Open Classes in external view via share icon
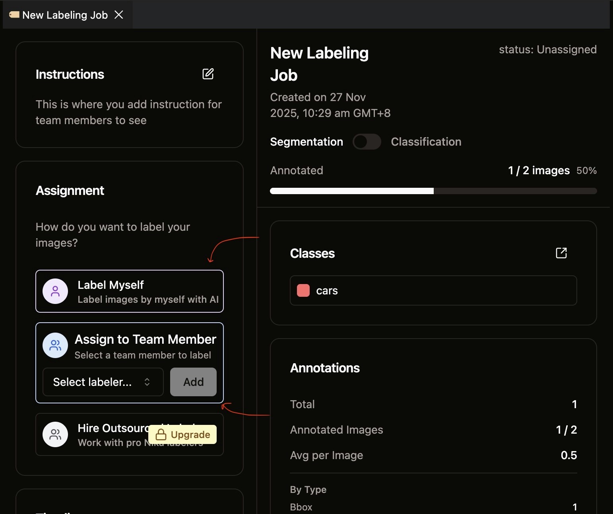 [561, 253]
